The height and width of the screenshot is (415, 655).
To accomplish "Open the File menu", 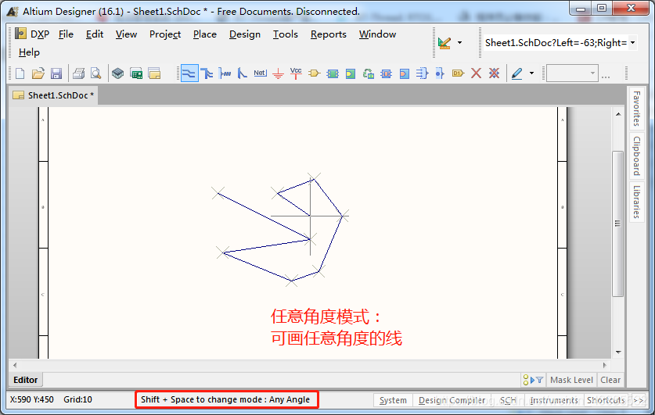I will [66, 34].
